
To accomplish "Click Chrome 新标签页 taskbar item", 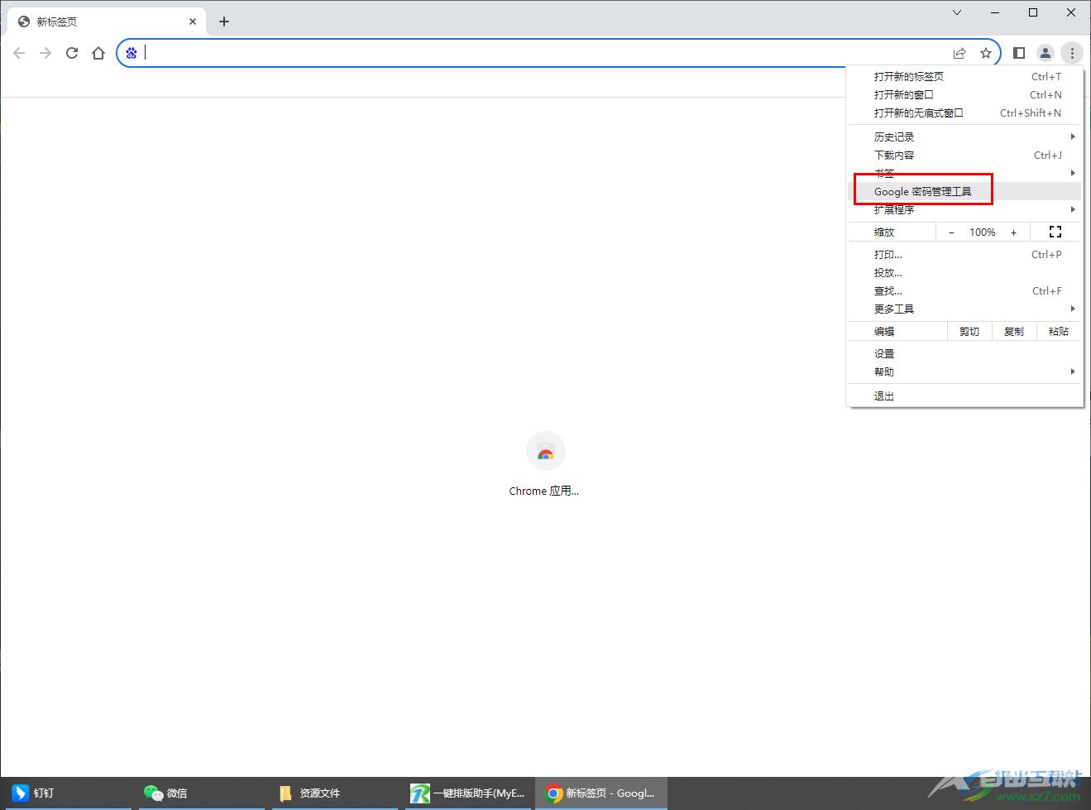I will 601,793.
